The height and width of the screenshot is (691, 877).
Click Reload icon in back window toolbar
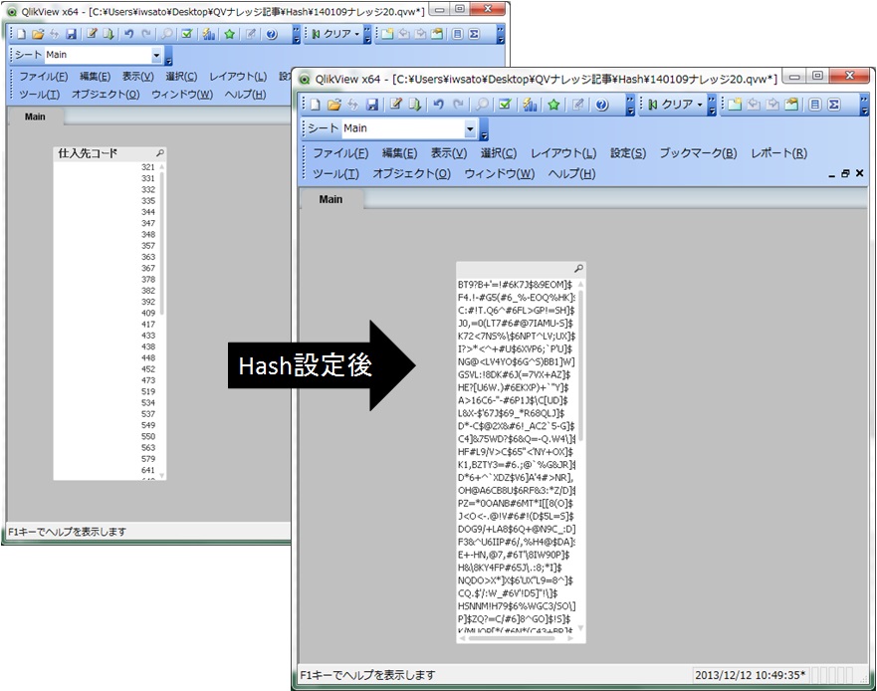click(x=109, y=34)
